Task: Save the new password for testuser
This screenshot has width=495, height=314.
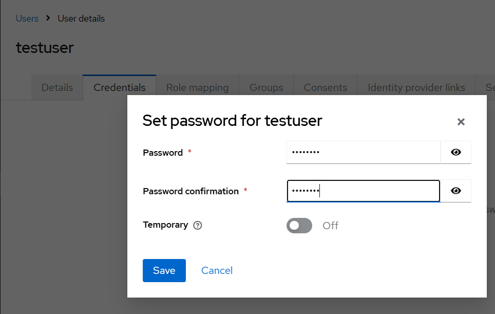Action: [x=164, y=270]
